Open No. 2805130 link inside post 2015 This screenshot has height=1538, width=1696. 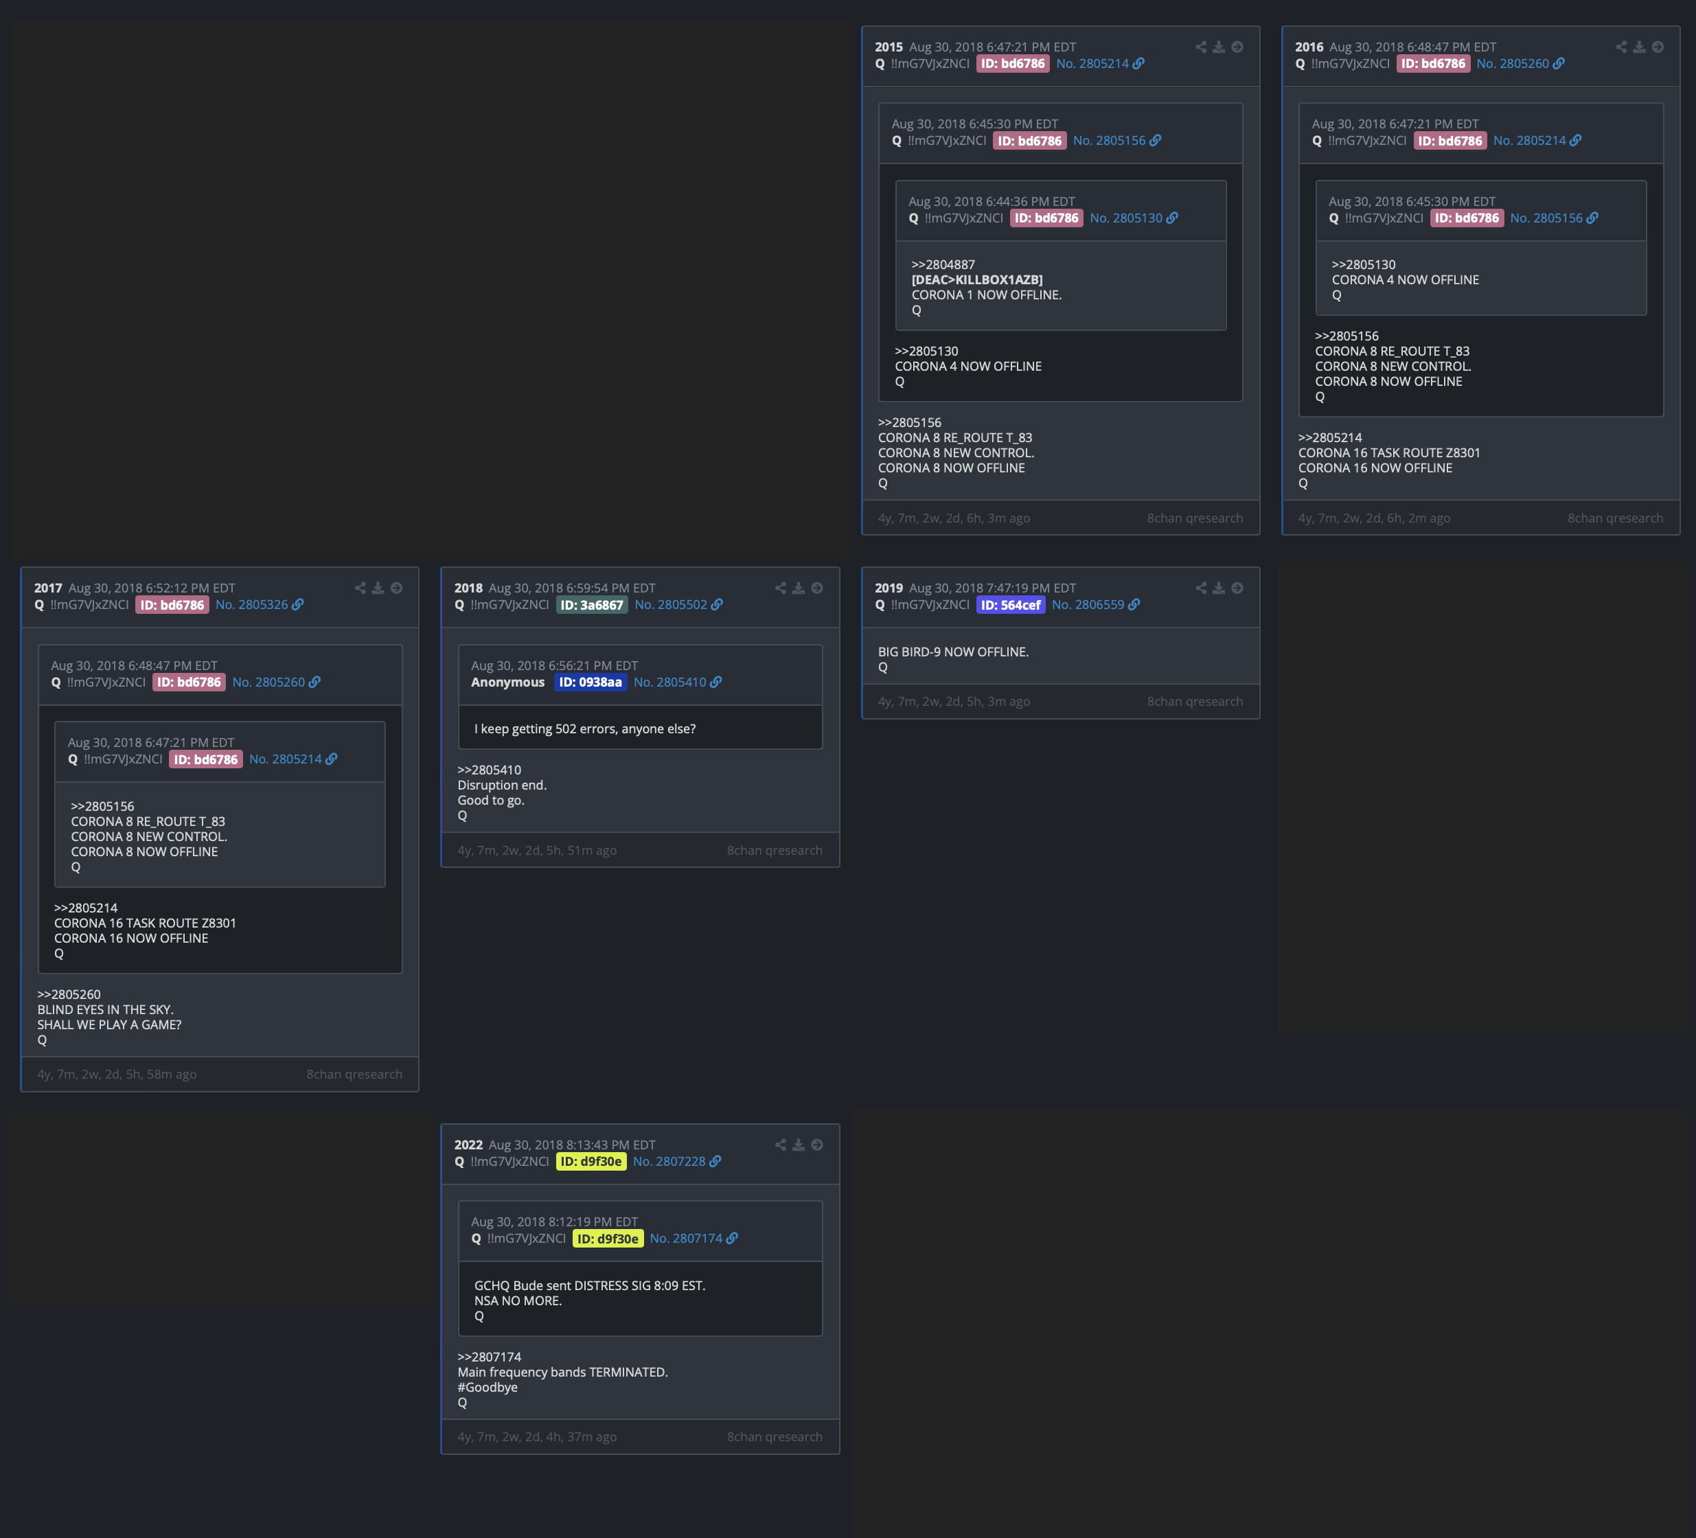(1125, 218)
